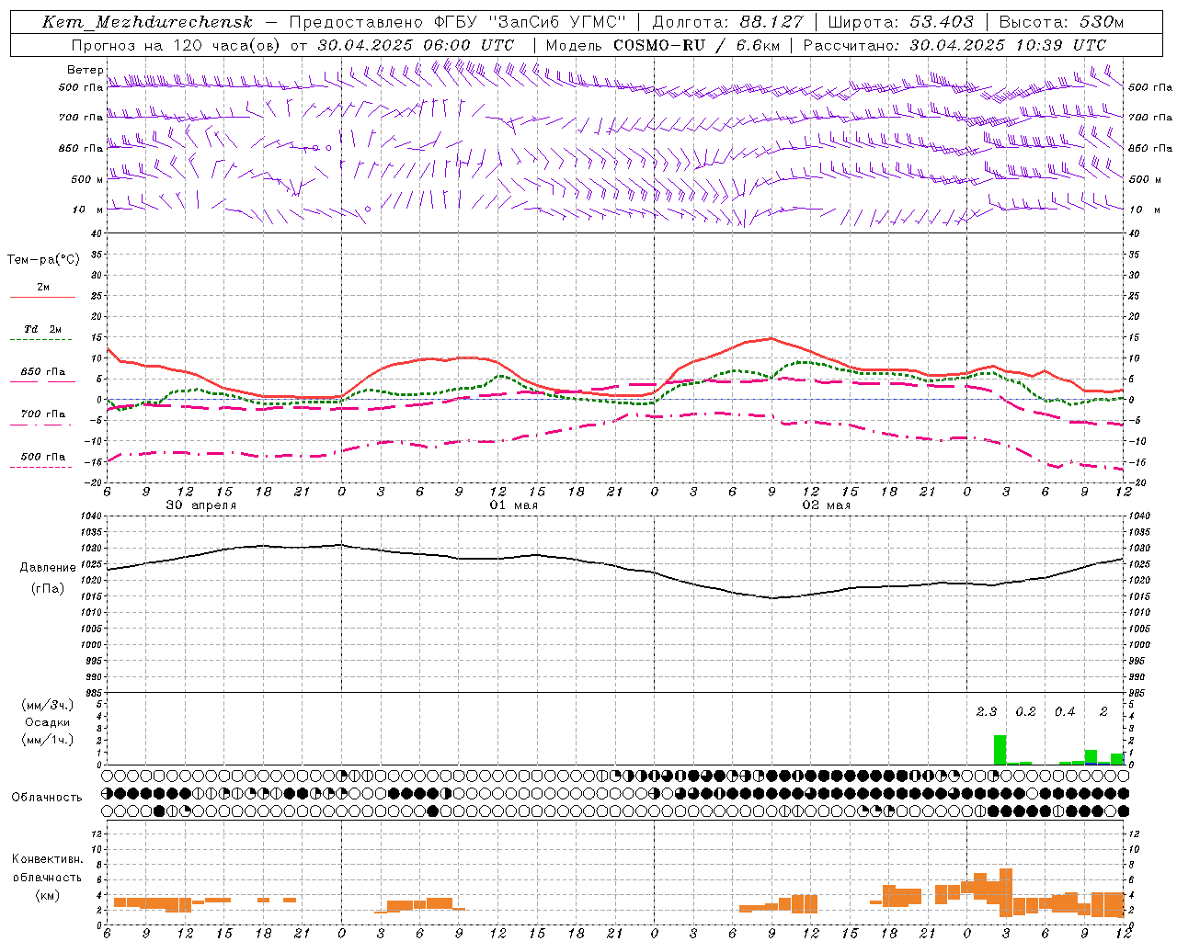Screen dimensions: 1177x941
Task: Click the date label "02 мая"
Action: (x=827, y=505)
